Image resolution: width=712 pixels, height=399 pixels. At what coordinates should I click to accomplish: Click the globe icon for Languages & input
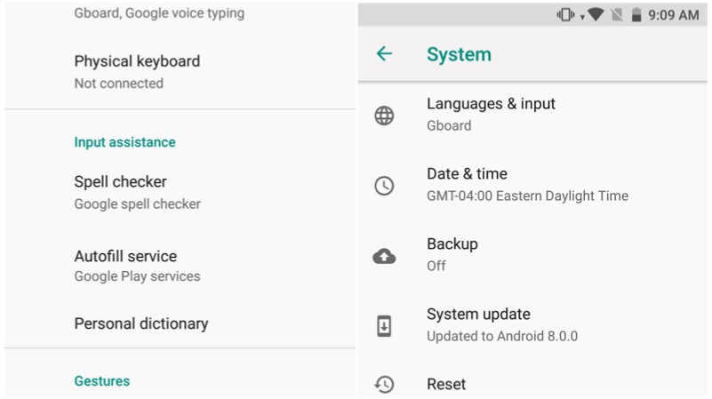pyautogui.click(x=384, y=116)
